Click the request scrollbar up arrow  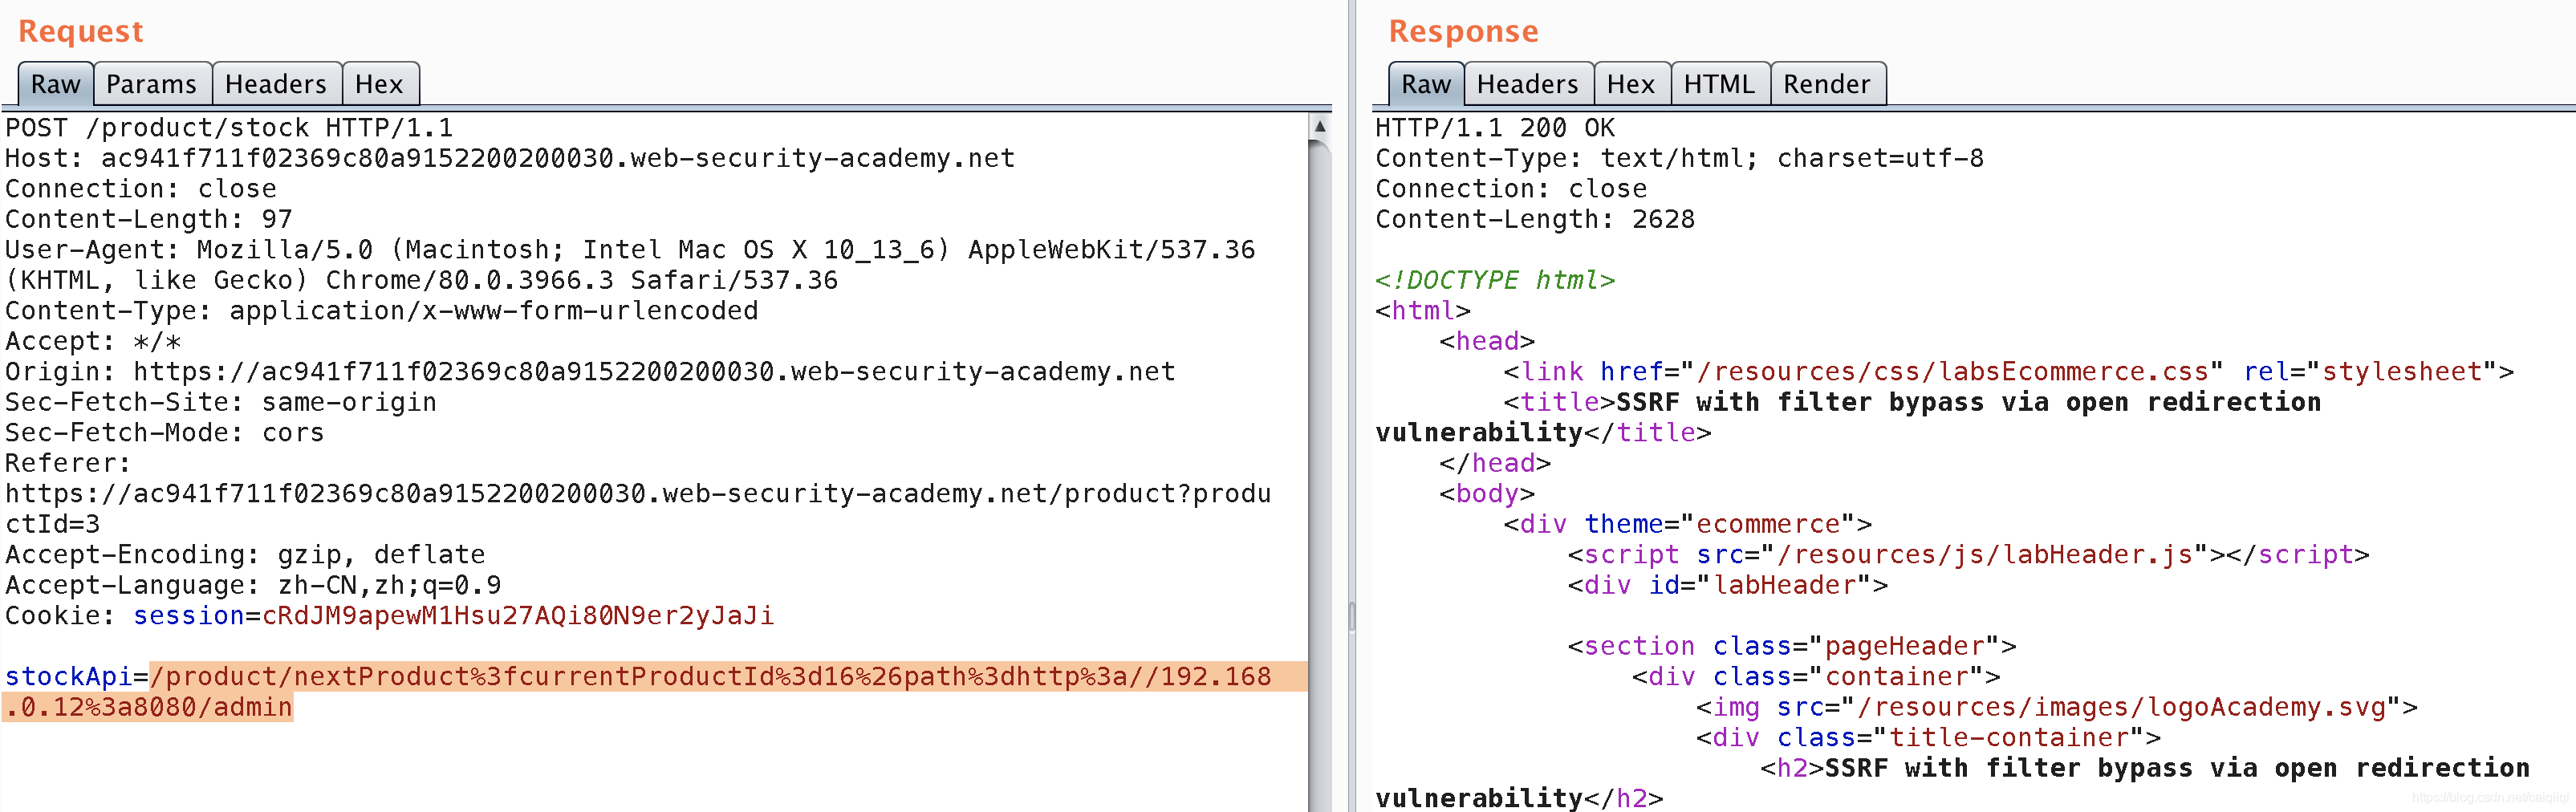coord(1320,127)
